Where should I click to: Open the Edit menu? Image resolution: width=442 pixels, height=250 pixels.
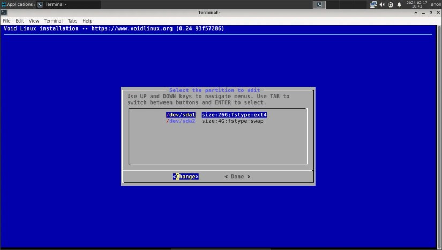click(19, 21)
